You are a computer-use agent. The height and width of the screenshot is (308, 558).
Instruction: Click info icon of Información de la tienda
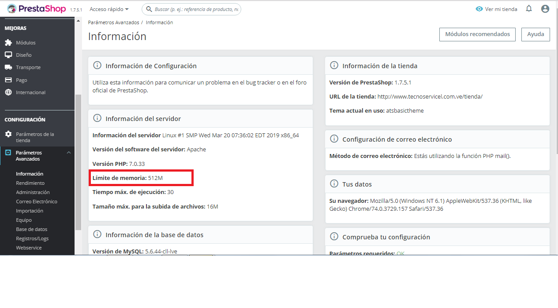click(334, 66)
